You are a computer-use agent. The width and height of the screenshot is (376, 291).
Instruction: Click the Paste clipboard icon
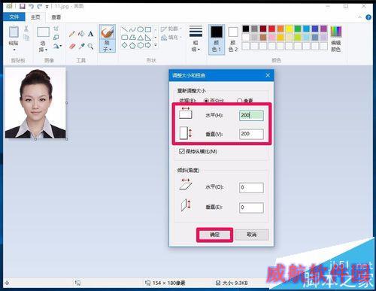point(14,32)
